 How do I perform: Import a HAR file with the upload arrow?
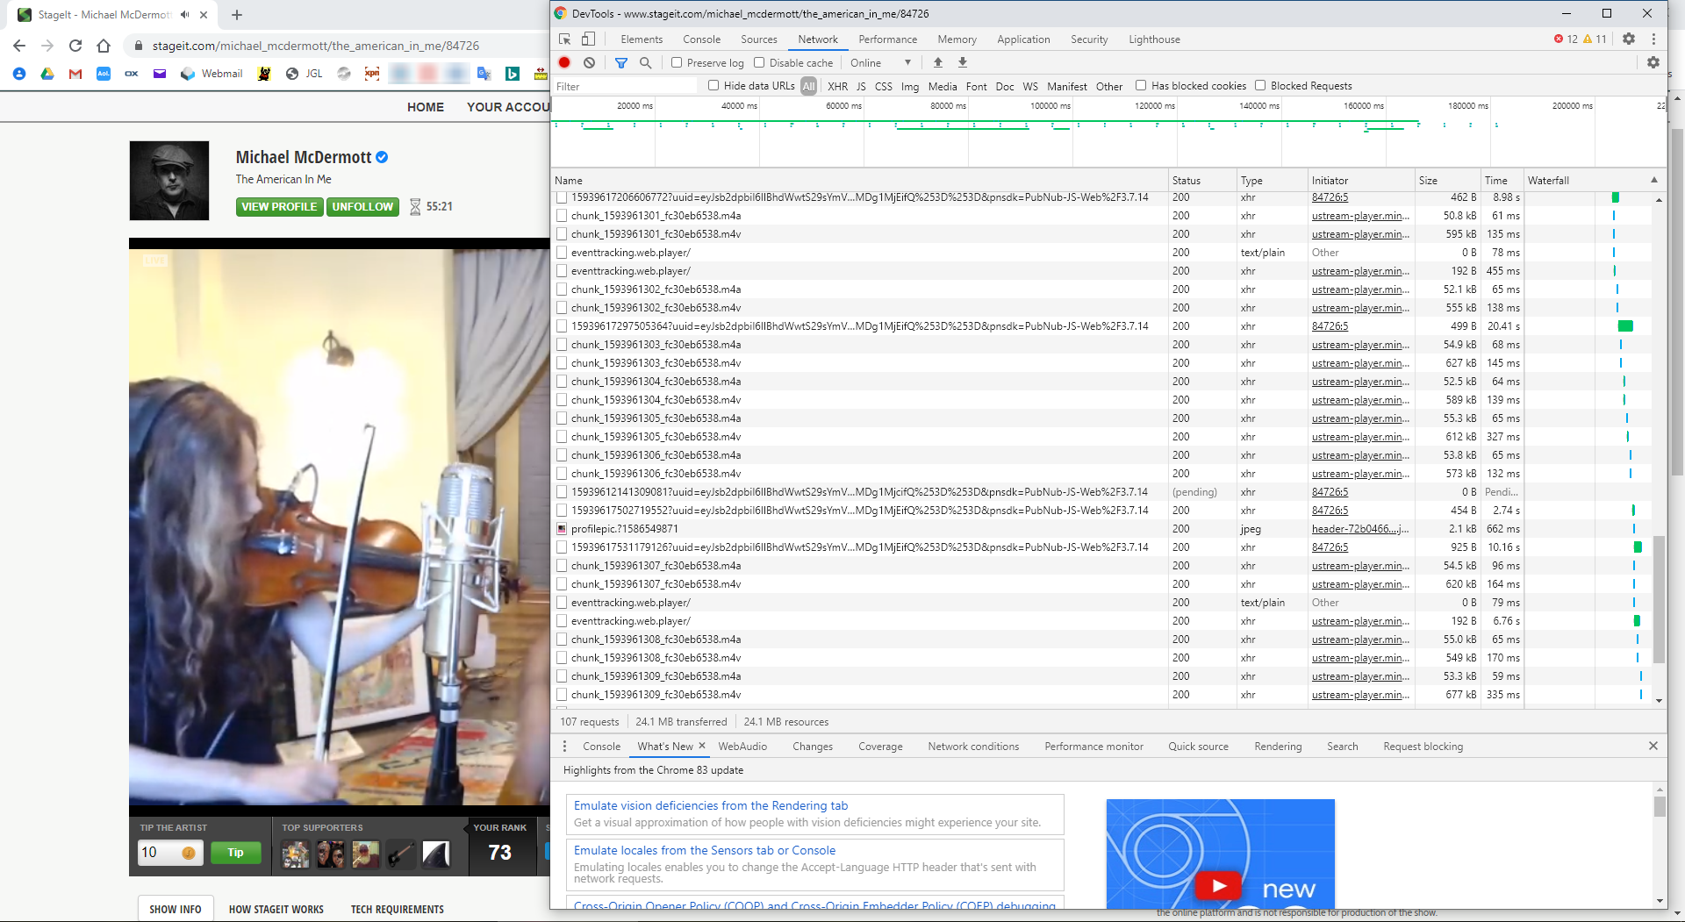click(x=938, y=62)
